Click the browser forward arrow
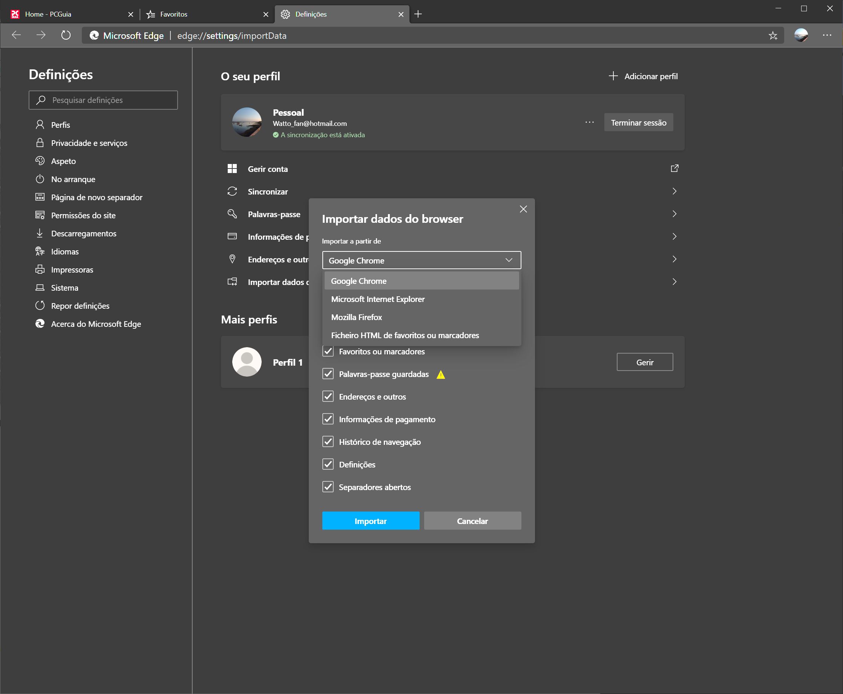 click(x=41, y=35)
